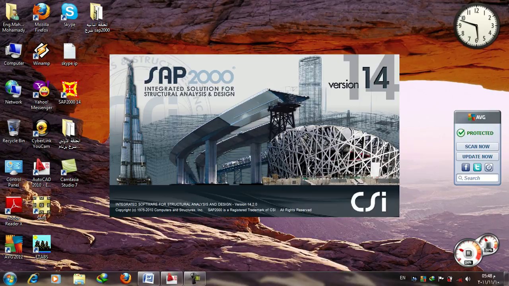Switch to the AutoCAD 2010 taskbar window
Image resolution: width=509 pixels, height=286 pixels.
[x=172, y=278]
